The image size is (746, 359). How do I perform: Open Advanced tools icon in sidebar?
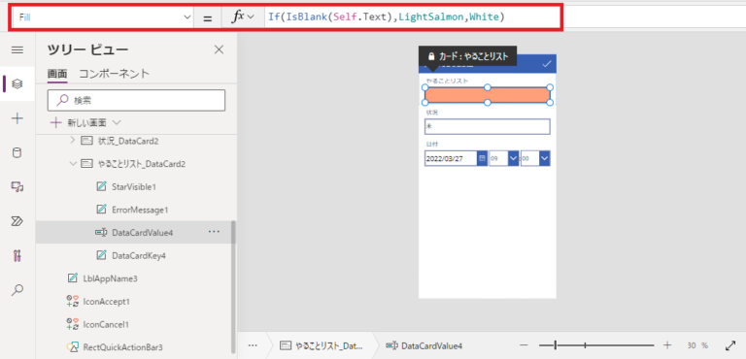tap(17, 255)
